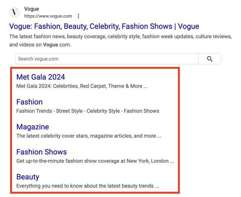This screenshot has height=197, width=241.
Task: Click the 'latest celebrity cover stars' snippet
Action: tap(88, 136)
